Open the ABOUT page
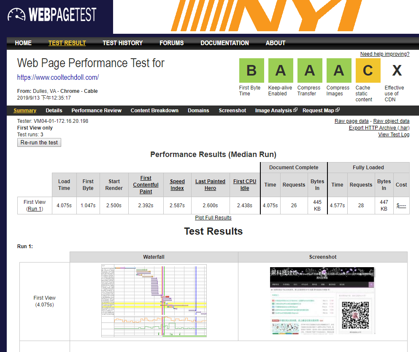Viewport: 419px width, 352px height. click(x=276, y=43)
